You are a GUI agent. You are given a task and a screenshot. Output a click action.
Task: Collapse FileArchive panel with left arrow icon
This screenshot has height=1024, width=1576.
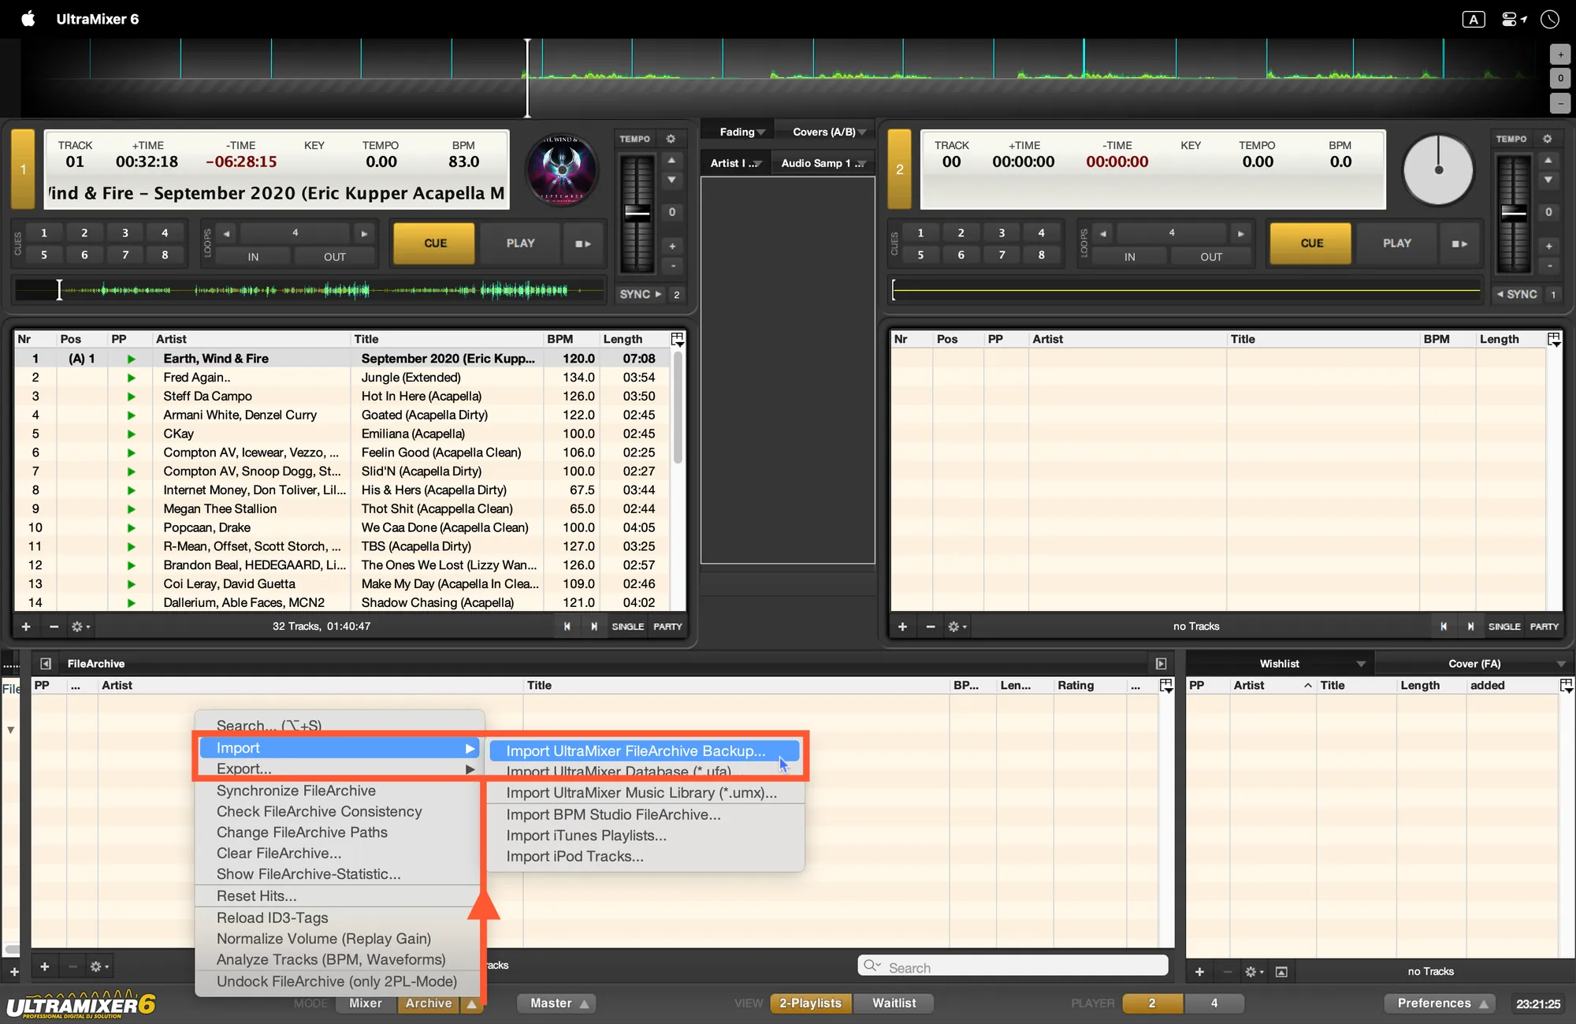coord(46,664)
